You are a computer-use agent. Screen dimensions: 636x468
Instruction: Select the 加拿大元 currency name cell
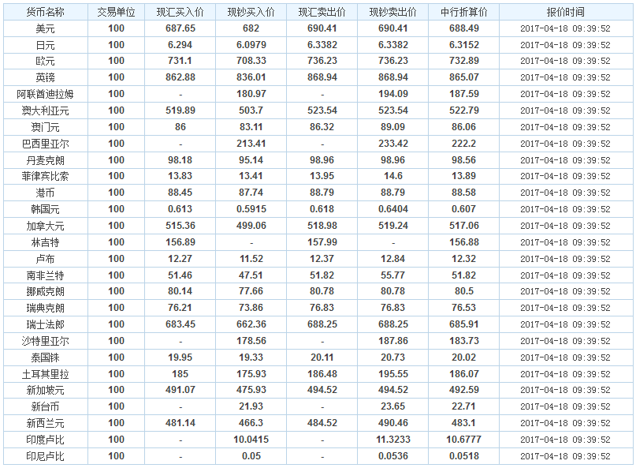[46, 226]
